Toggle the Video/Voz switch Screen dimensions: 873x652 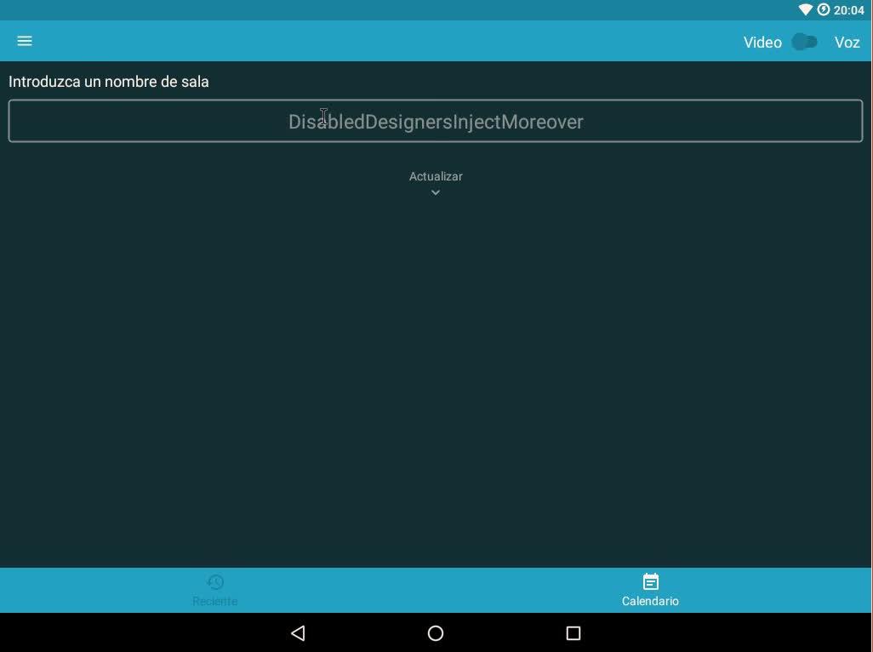[805, 42]
